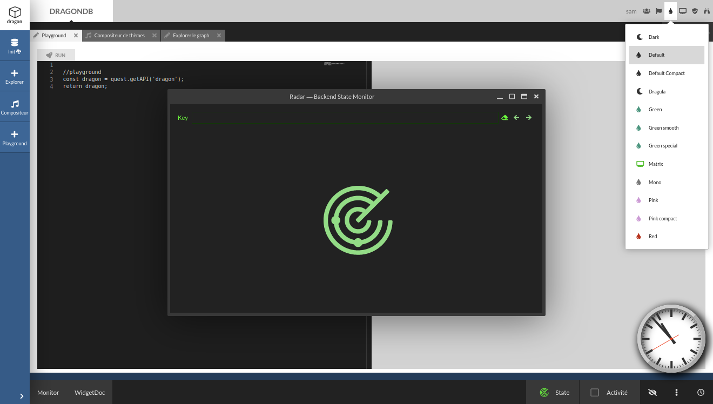Screen dimensions: 713x404
Task: Click the WidgetDoc button
Action: click(x=90, y=393)
